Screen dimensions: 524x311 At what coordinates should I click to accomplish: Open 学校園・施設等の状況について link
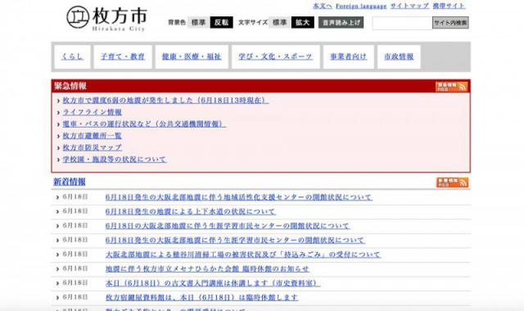(x=115, y=160)
